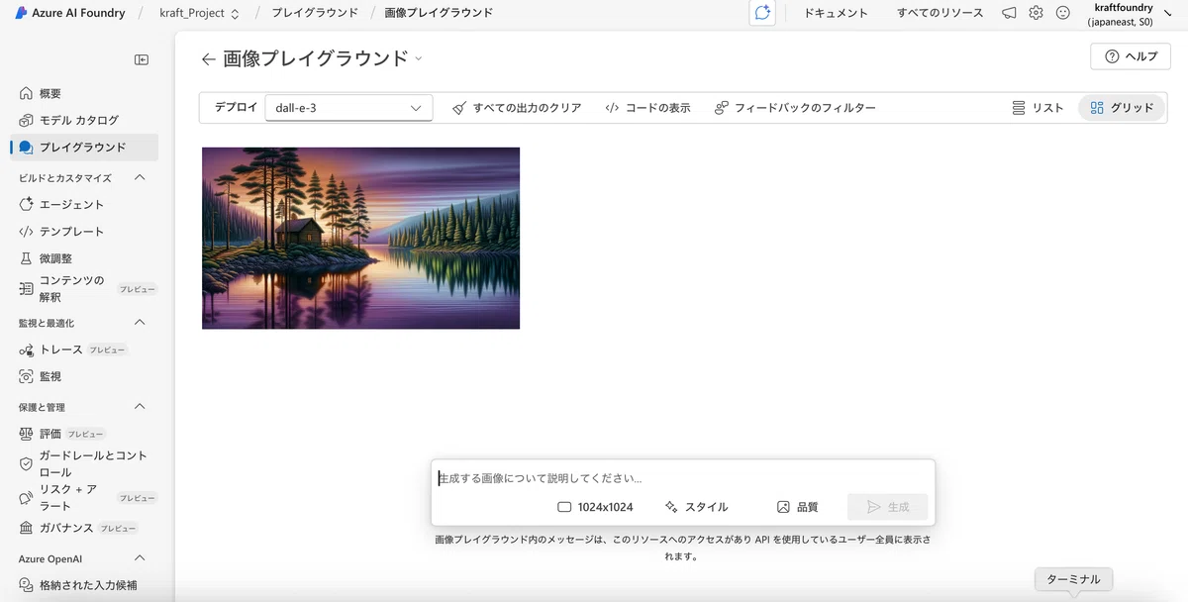Open the chat sparkle icon in header
The width and height of the screenshot is (1188, 602).
pos(762,13)
